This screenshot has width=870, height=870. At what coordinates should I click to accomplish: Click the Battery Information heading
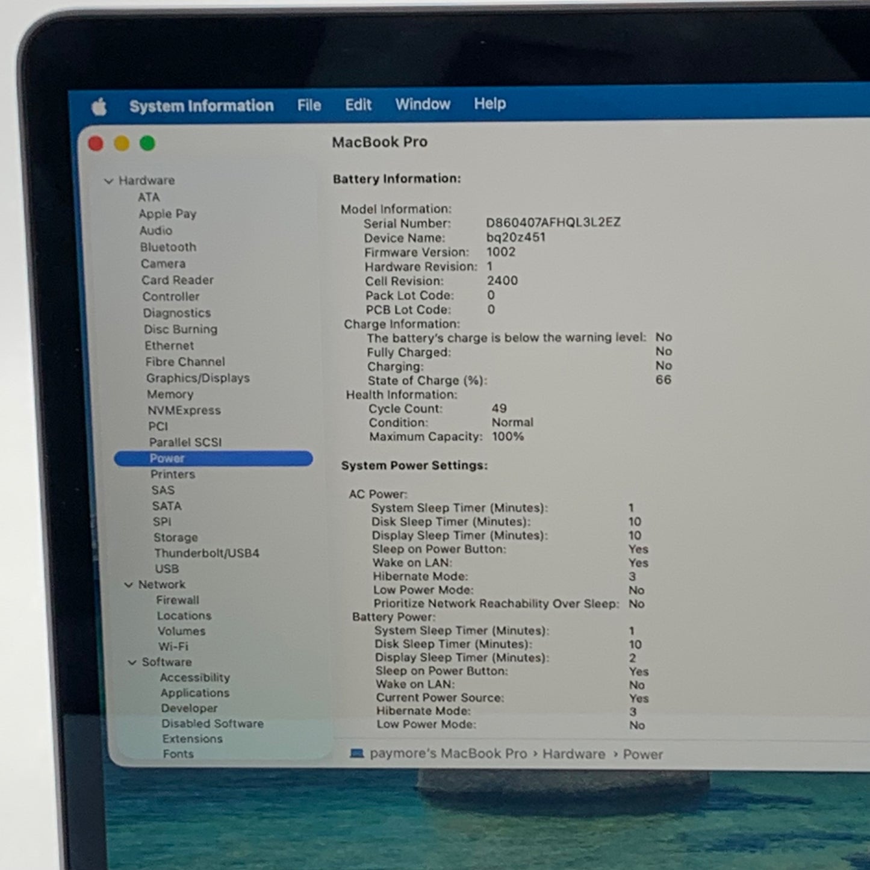[x=397, y=179]
